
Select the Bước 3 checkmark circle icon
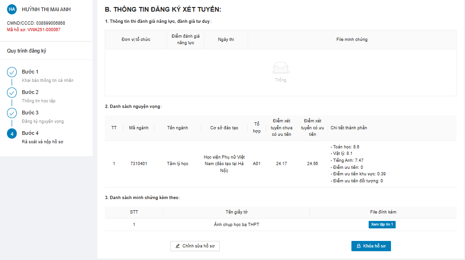[12, 113]
